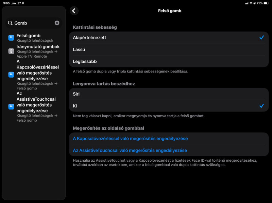The image size is (272, 203).
Task: Tap the Kapcsolóvezérléssel result's accessibility icon
Action: [x=11, y=75]
